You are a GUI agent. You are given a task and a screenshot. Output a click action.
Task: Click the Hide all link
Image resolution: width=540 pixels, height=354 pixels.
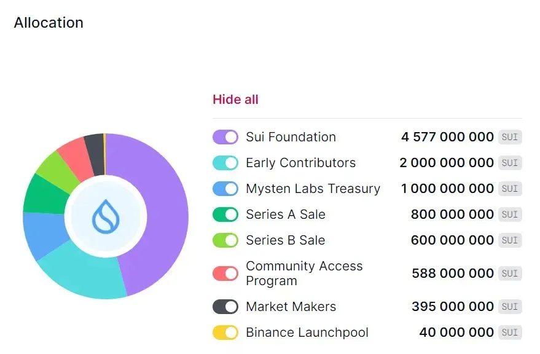[235, 100]
